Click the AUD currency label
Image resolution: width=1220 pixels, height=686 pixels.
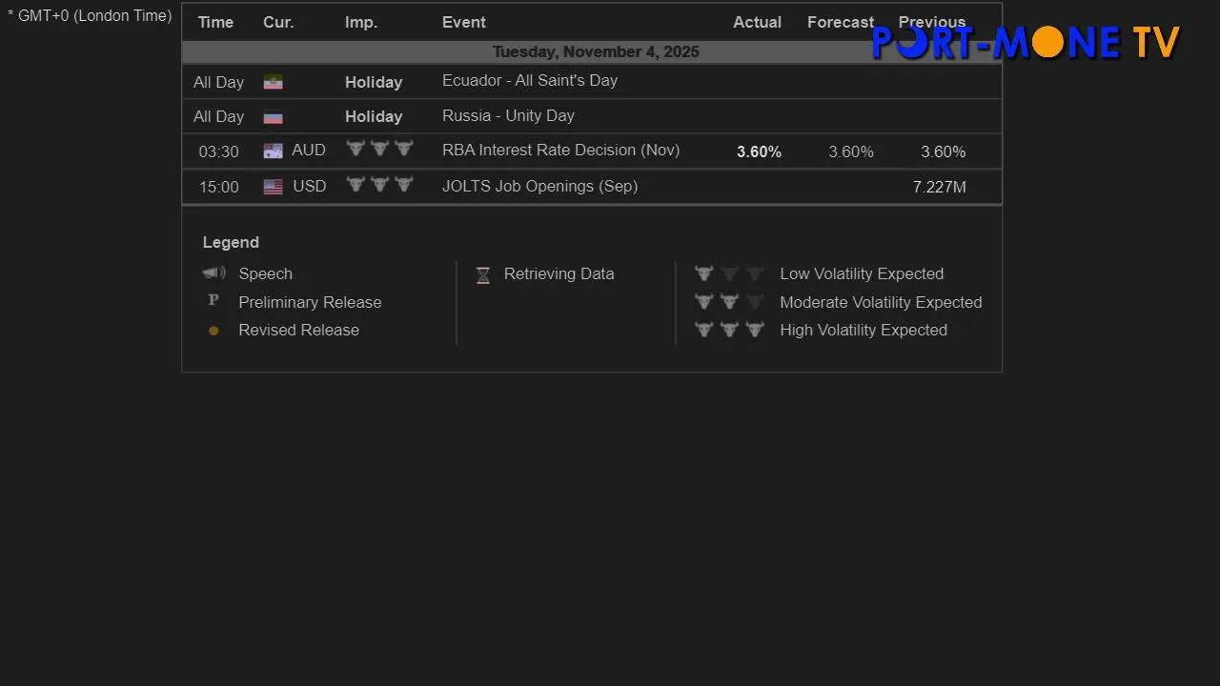tap(309, 151)
